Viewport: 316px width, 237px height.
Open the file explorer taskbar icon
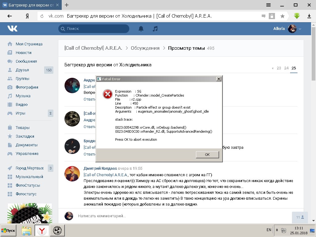[x=27, y=230]
